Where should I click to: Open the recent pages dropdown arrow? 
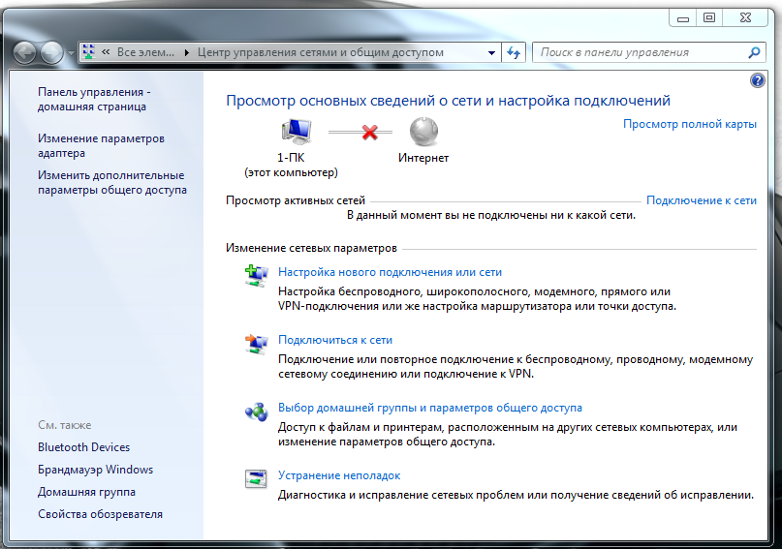71,53
